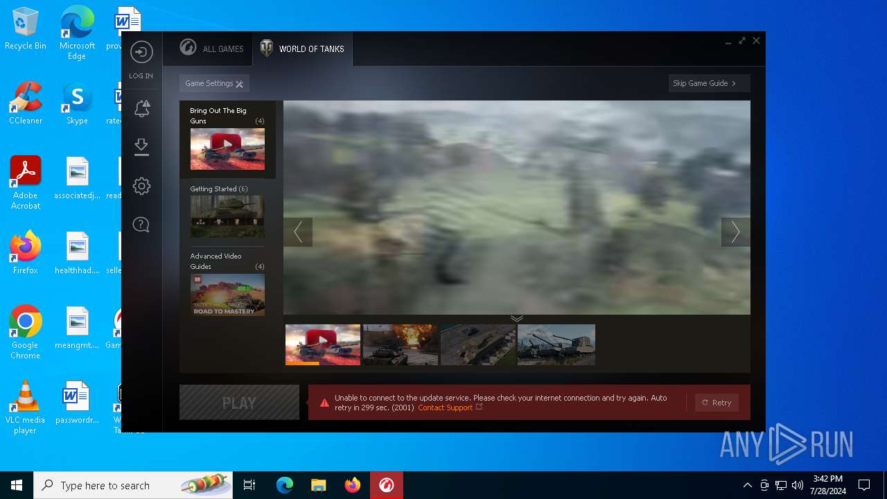Open the downloads arrow icon

pos(141,147)
